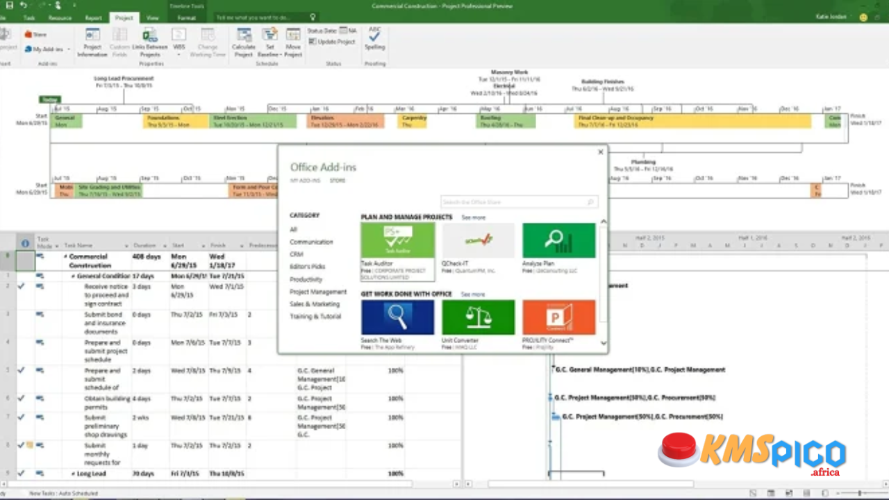This screenshot has width=889, height=500.
Task: Open the Search The Web add-in tile
Action: point(398,325)
